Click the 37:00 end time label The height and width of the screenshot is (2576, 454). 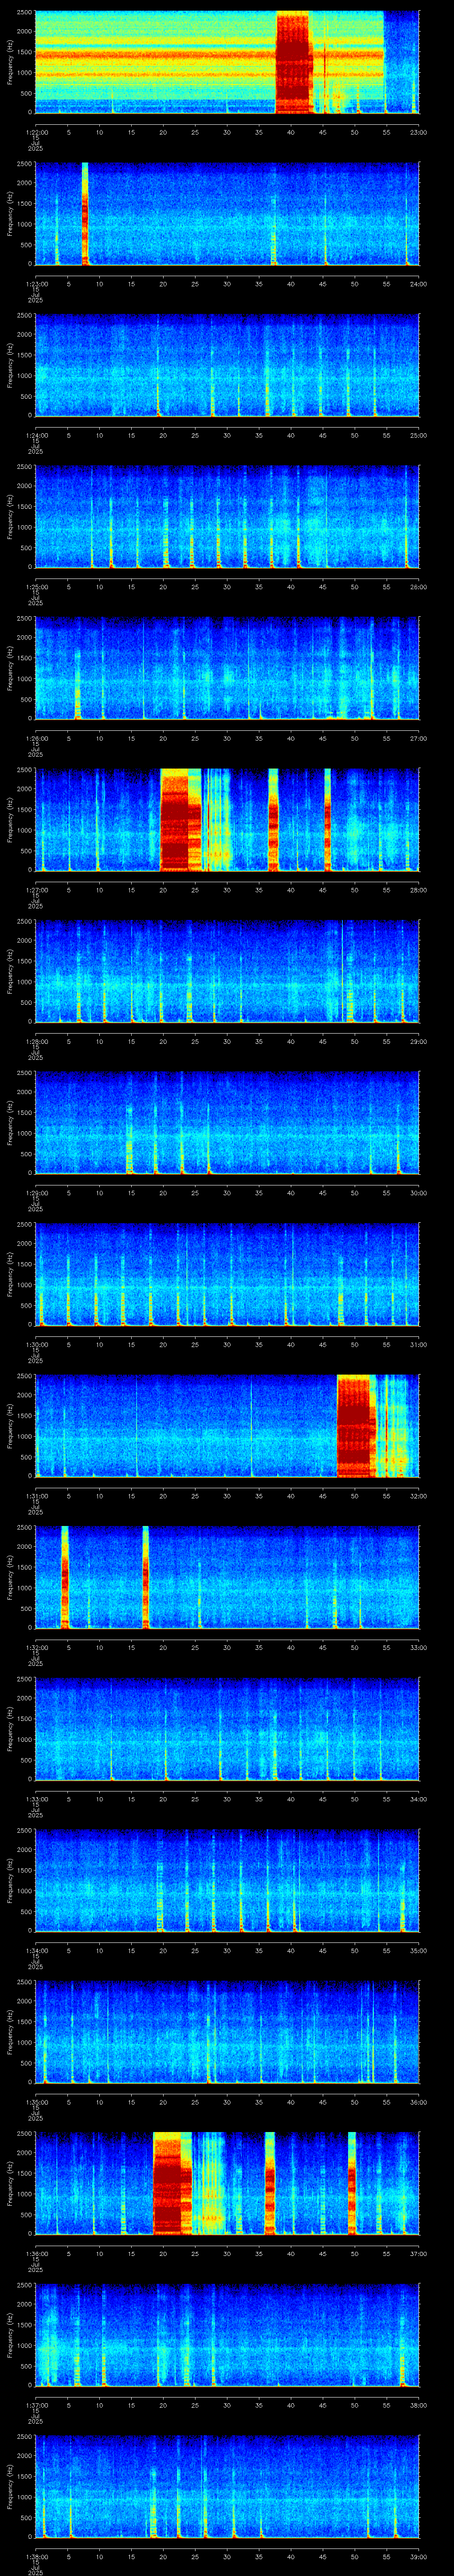(x=419, y=2254)
